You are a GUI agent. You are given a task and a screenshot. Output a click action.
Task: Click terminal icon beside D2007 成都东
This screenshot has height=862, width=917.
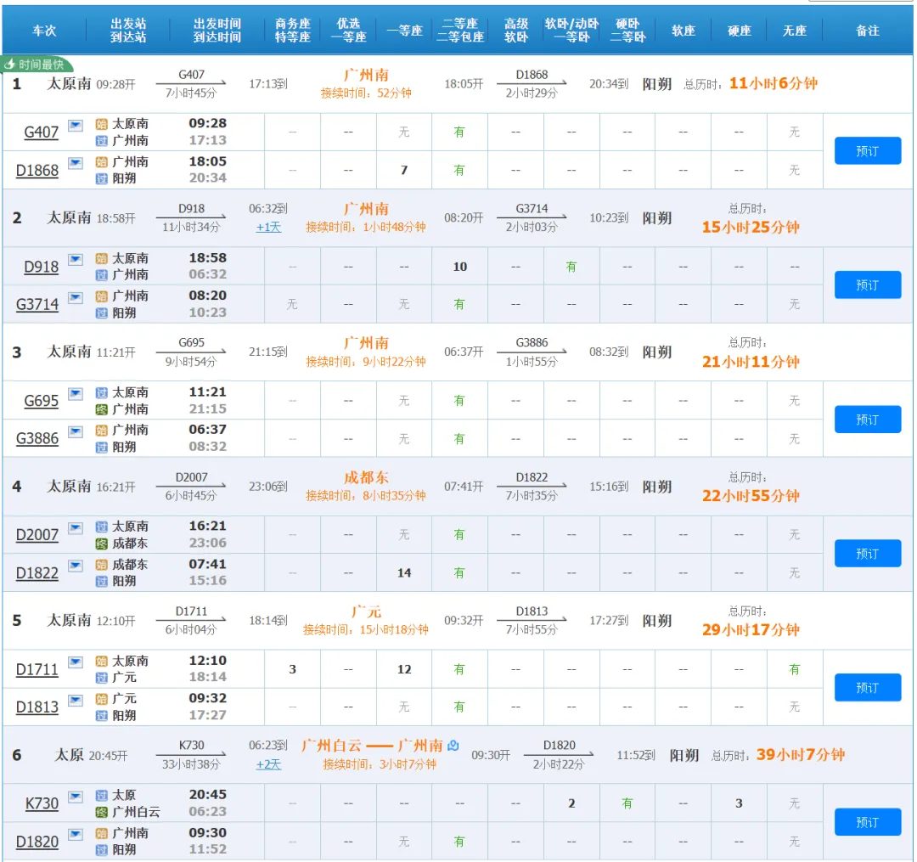(x=101, y=544)
